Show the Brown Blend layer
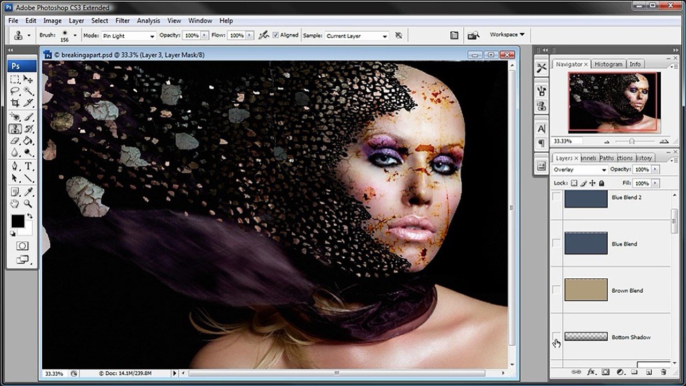The height and width of the screenshot is (386, 686). tap(556, 290)
